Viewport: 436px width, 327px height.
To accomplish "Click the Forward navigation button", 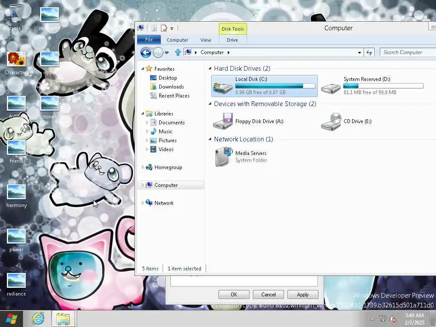I will (x=158, y=52).
